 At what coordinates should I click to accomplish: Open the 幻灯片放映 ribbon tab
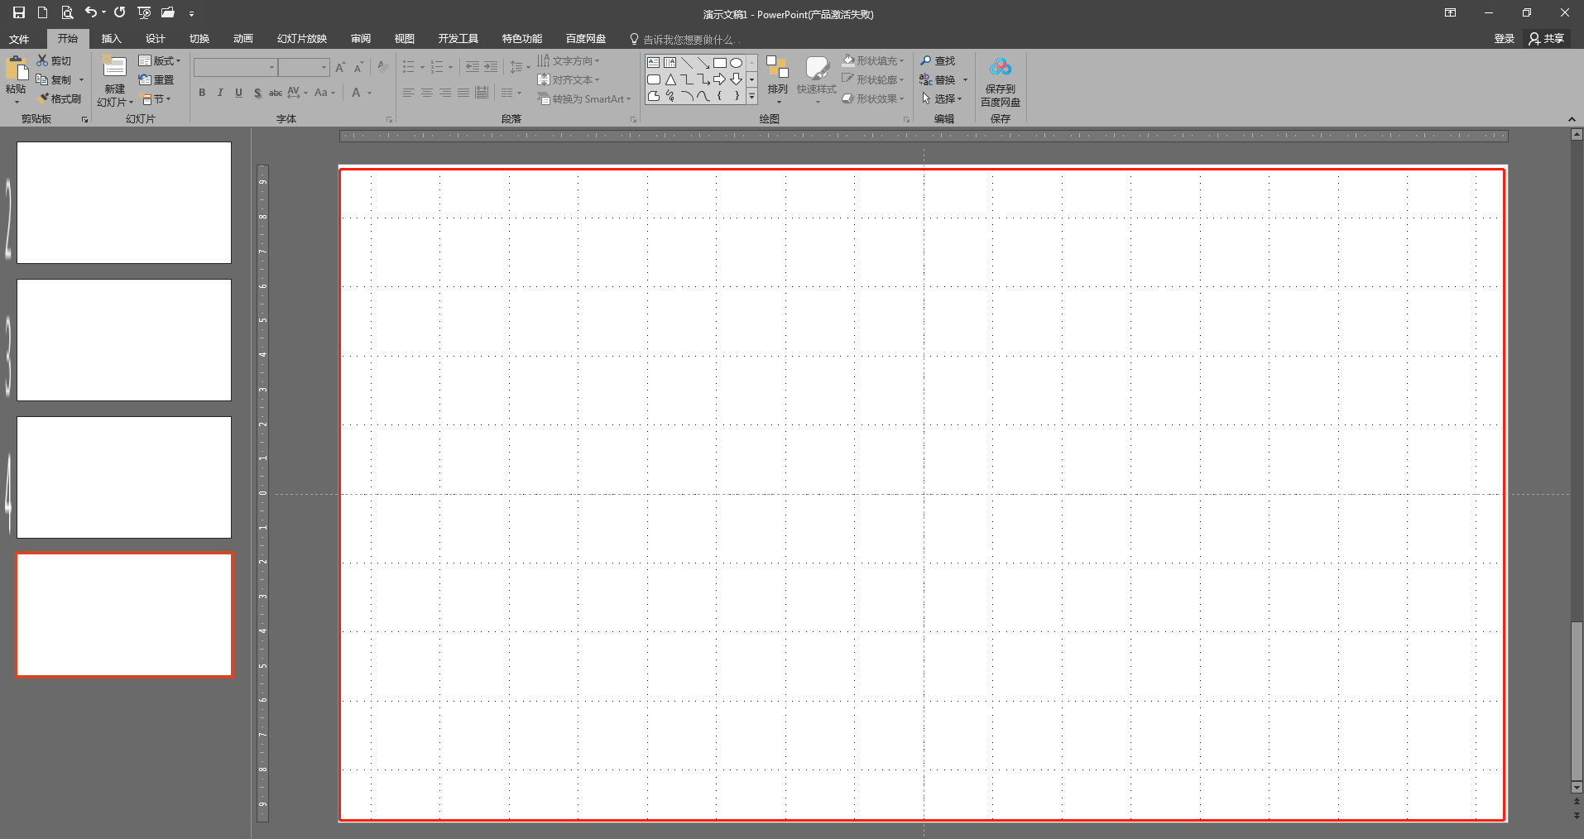(x=302, y=39)
